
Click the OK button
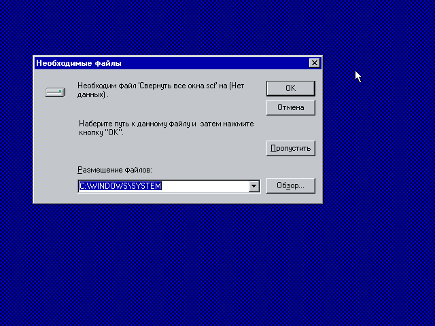point(290,88)
